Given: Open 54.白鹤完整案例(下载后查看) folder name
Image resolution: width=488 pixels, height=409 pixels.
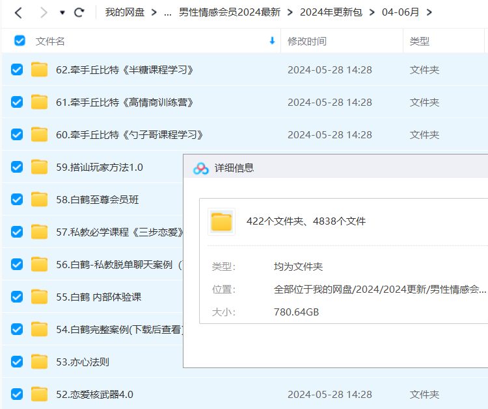Looking at the screenshot, I should pyautogui.click(x=120, y=330).
